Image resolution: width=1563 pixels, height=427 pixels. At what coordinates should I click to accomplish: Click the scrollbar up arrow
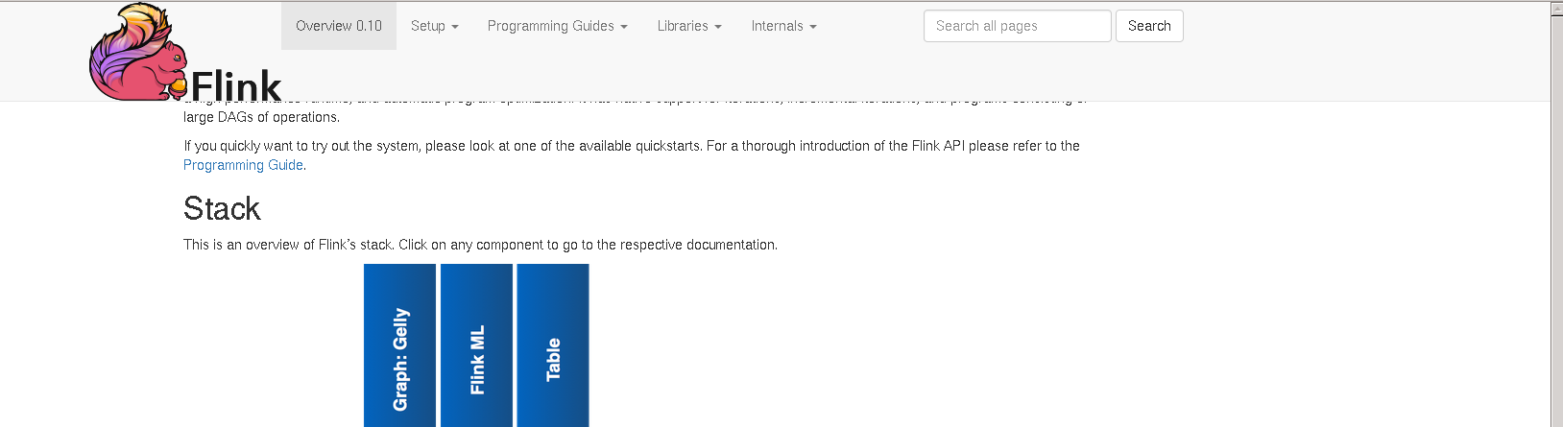(x=1556, y=10)
